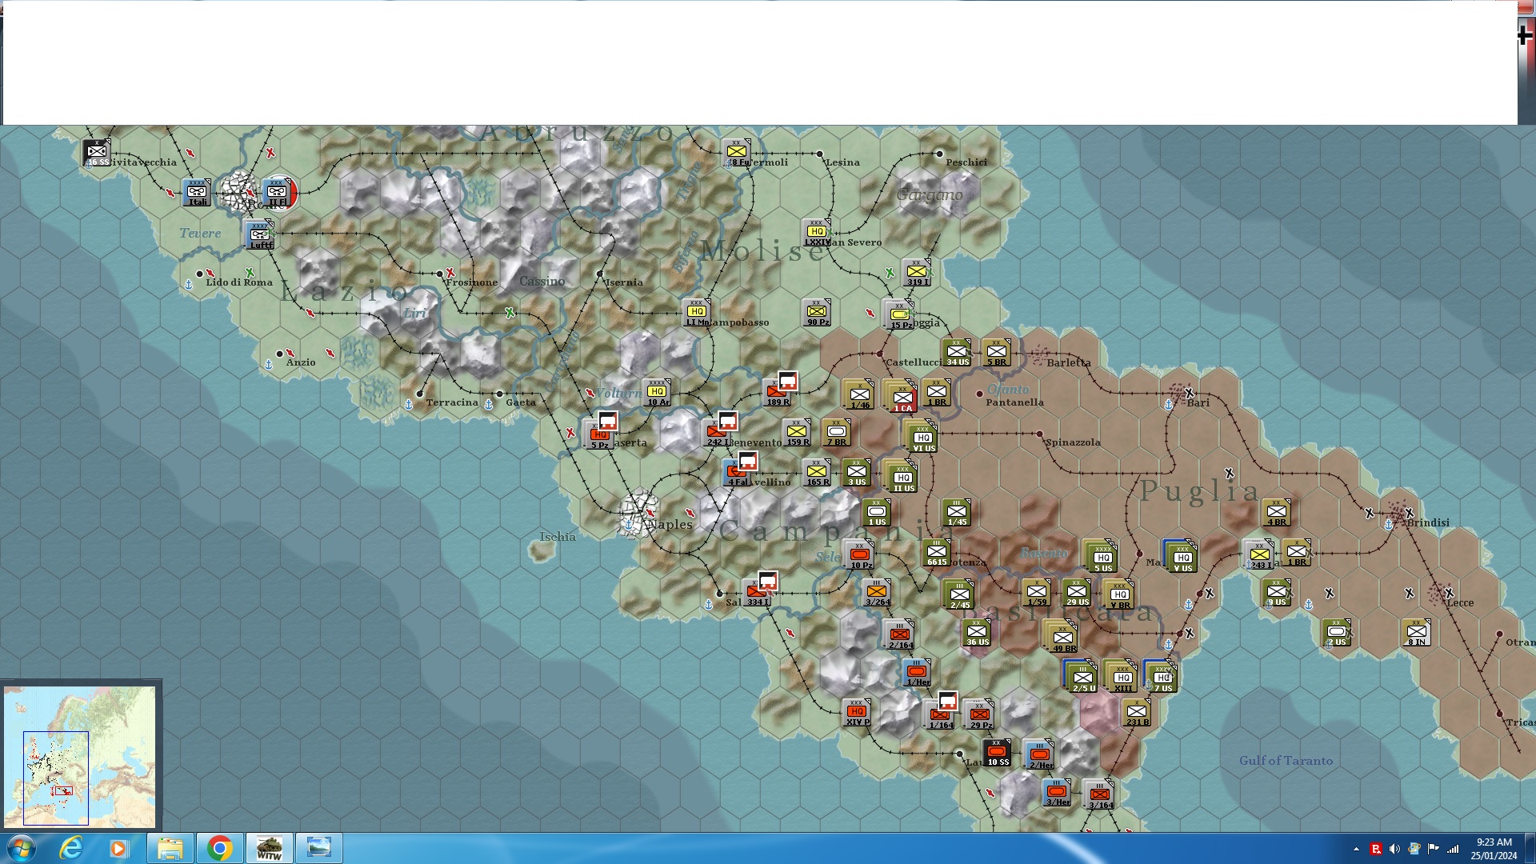The height and width of the screenshot is (864, 1536).
Task: Open the WITW game taskbar button
Action: click(269, 848)
